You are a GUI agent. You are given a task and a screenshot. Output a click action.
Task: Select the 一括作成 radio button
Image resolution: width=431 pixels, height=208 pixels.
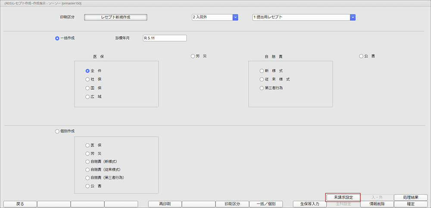click(x=57, y=38)
